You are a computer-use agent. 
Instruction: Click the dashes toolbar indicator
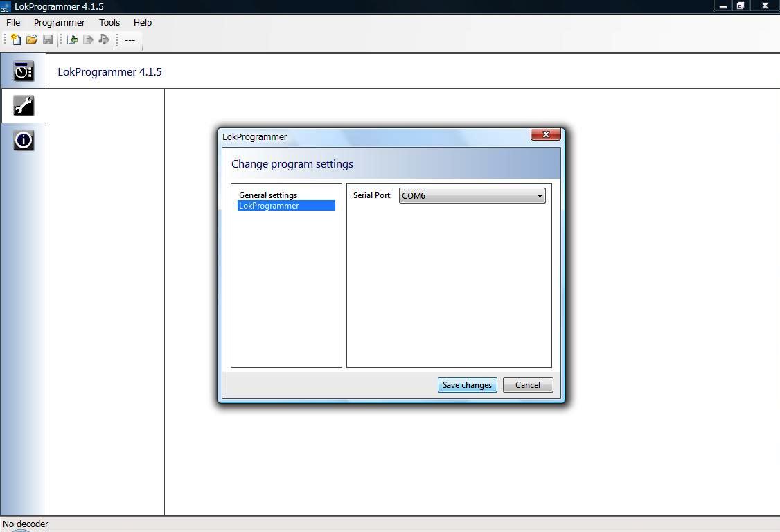pos(130,40)
